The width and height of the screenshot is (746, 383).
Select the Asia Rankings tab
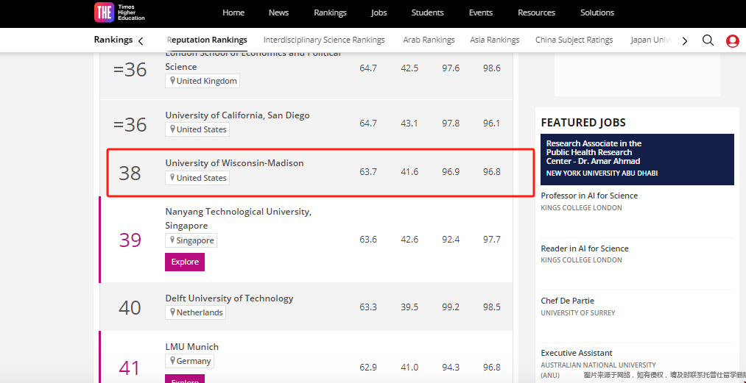[x=494, y=40]
